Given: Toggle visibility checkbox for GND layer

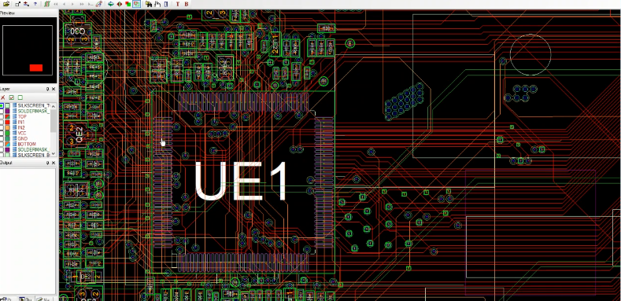Looking at the screenshot, I should click(x=2, y=139).
